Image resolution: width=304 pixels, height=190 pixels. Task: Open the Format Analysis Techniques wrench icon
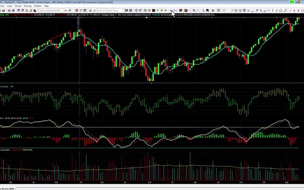[213, 10]
